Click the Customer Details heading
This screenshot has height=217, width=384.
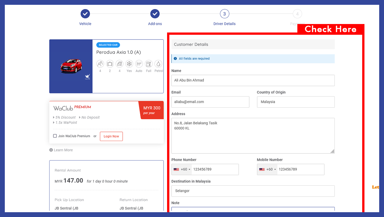coord(191,44)
